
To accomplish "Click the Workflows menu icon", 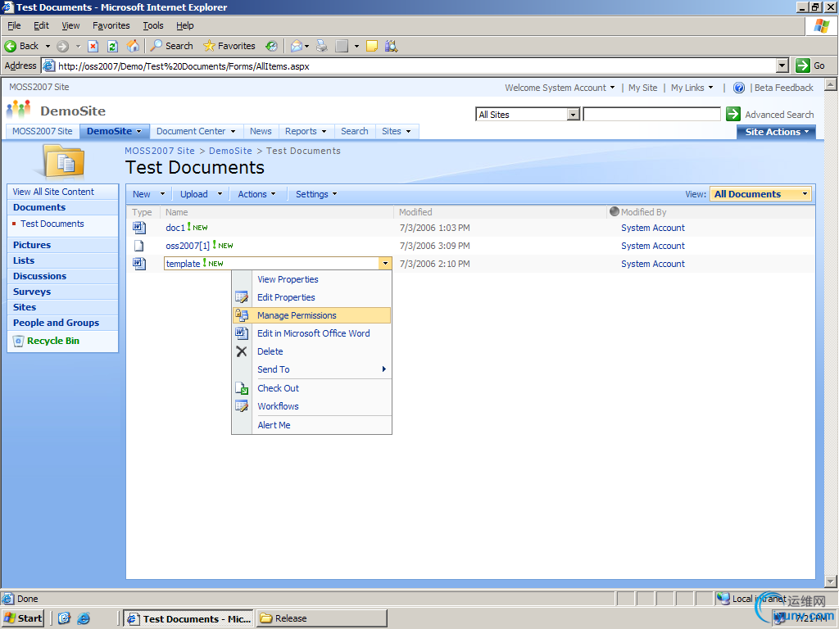I will [242, 406].
